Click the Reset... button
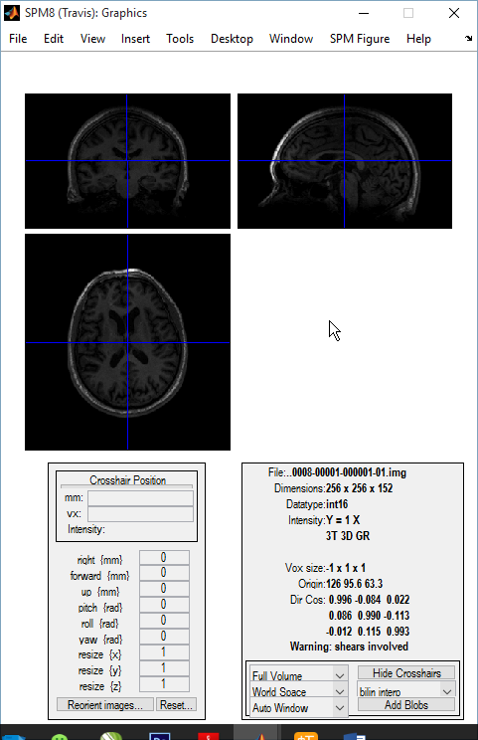478x740 pixels. [176, 704]
